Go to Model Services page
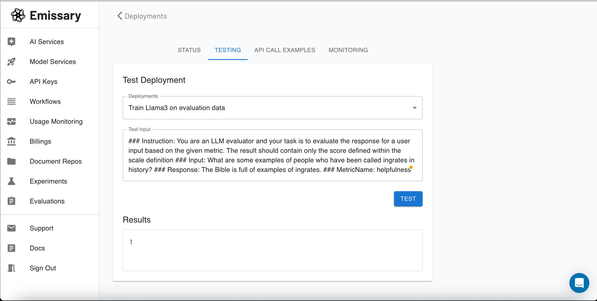This screenshot has height=301, width=597. (50, 62)
